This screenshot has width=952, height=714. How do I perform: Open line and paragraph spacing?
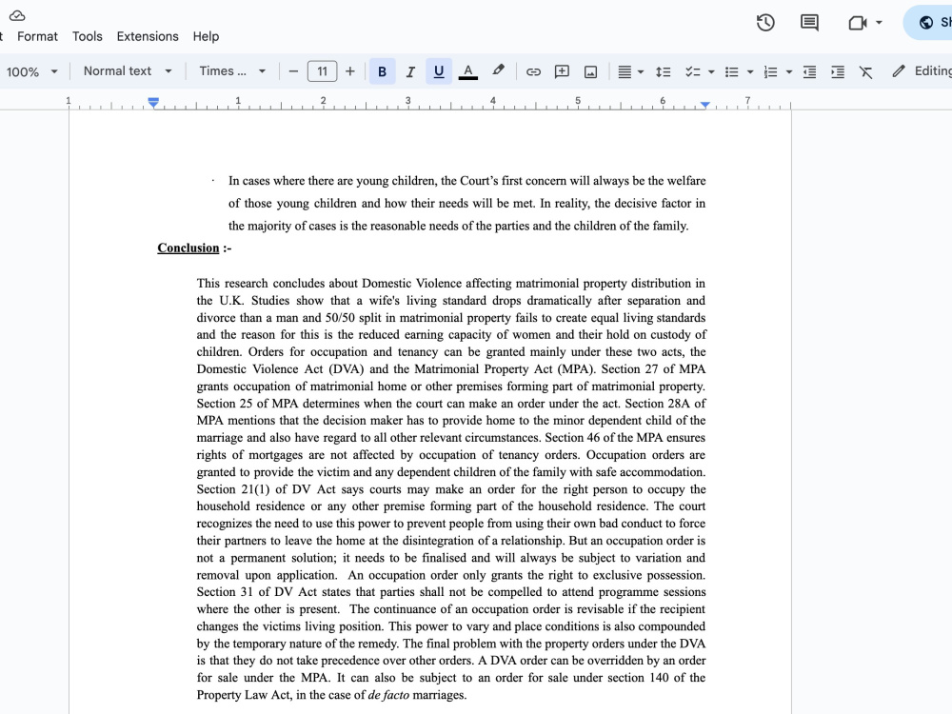(663, 71)
